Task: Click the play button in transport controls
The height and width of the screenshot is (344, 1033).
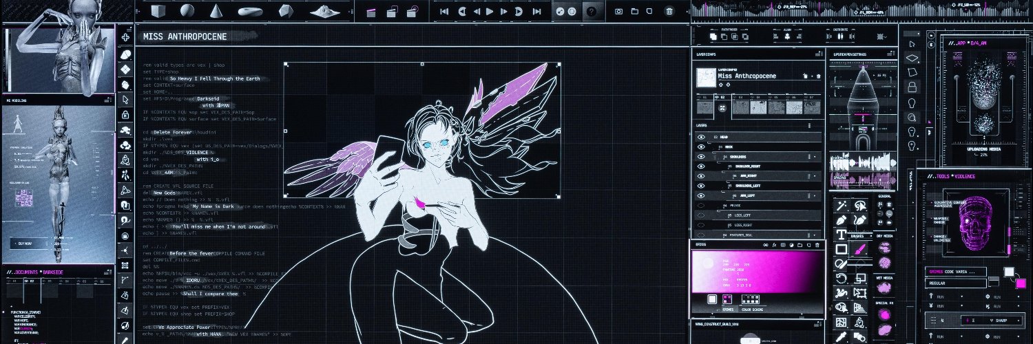Action: pos(489,12)
